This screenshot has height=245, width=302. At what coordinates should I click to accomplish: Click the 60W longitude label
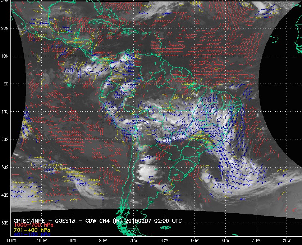164,241
